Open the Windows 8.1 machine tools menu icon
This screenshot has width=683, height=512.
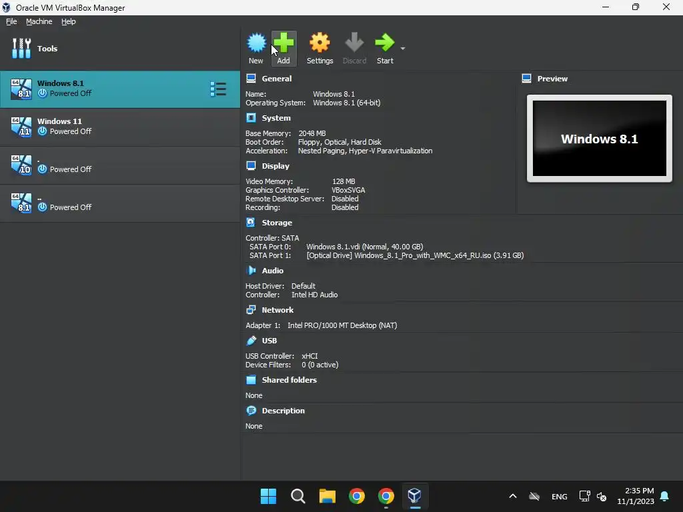218,89
